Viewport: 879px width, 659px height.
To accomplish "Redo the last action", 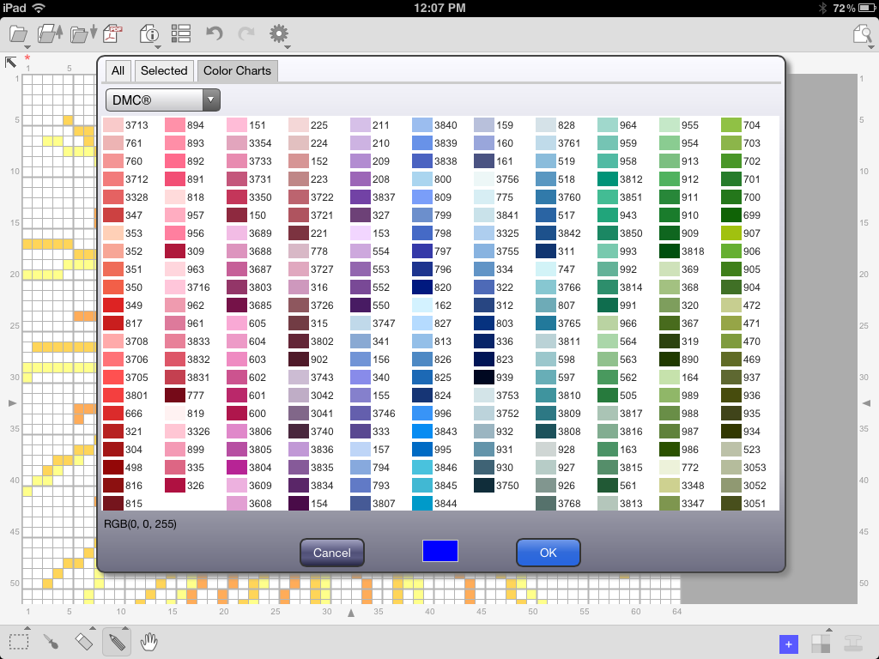I will [x=246, y=33].
